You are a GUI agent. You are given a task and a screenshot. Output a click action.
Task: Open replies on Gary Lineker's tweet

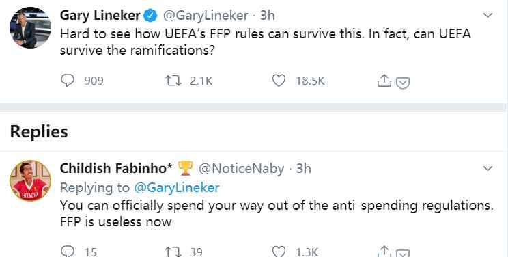(x=68, y=81)
